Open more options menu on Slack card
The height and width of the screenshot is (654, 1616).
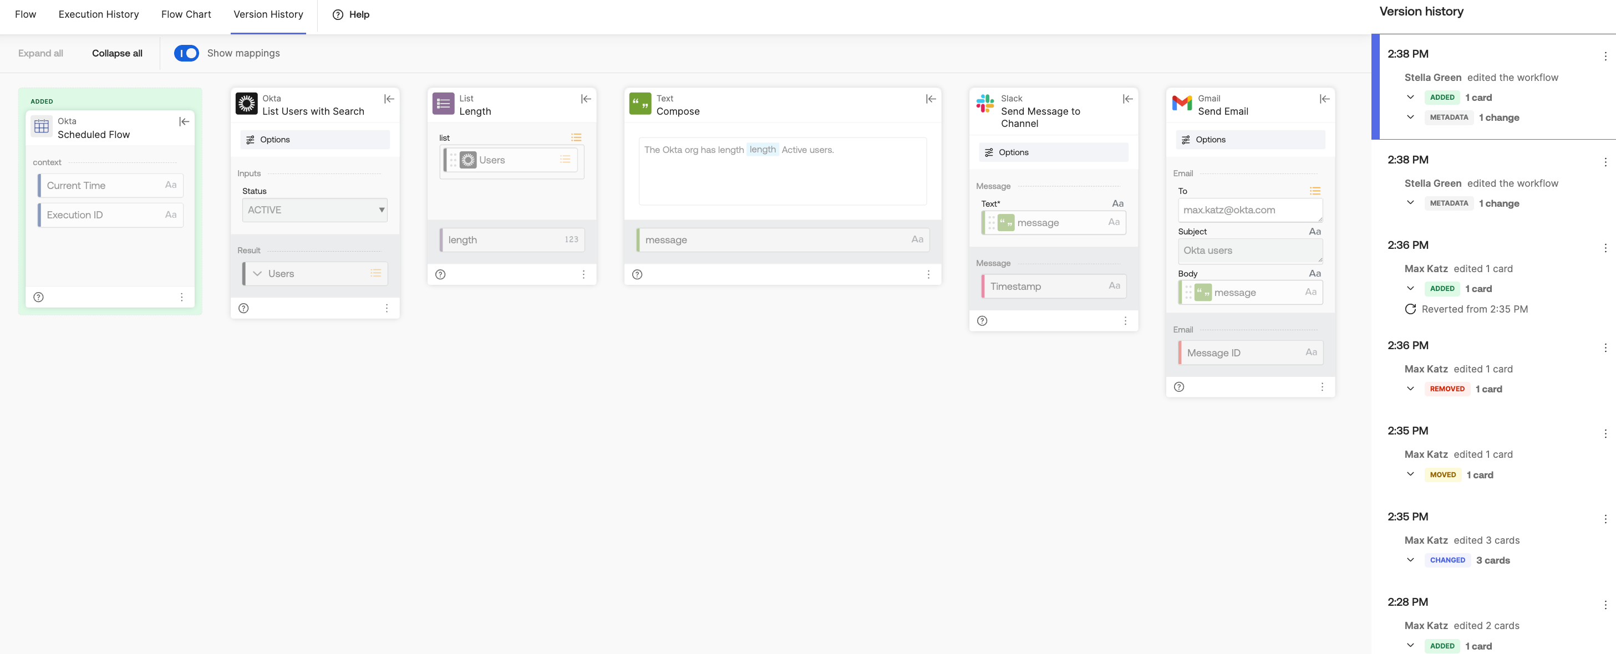tap(1125, 321)
